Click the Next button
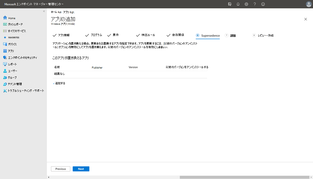The image size is (313, 179). point(81,169)
